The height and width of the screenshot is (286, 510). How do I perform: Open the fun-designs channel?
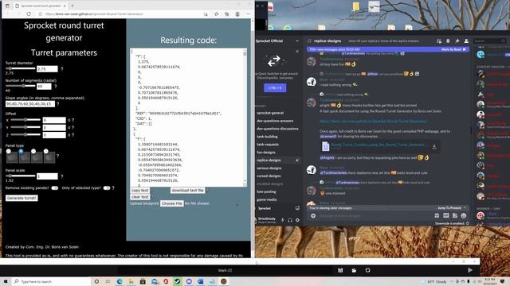266,153
